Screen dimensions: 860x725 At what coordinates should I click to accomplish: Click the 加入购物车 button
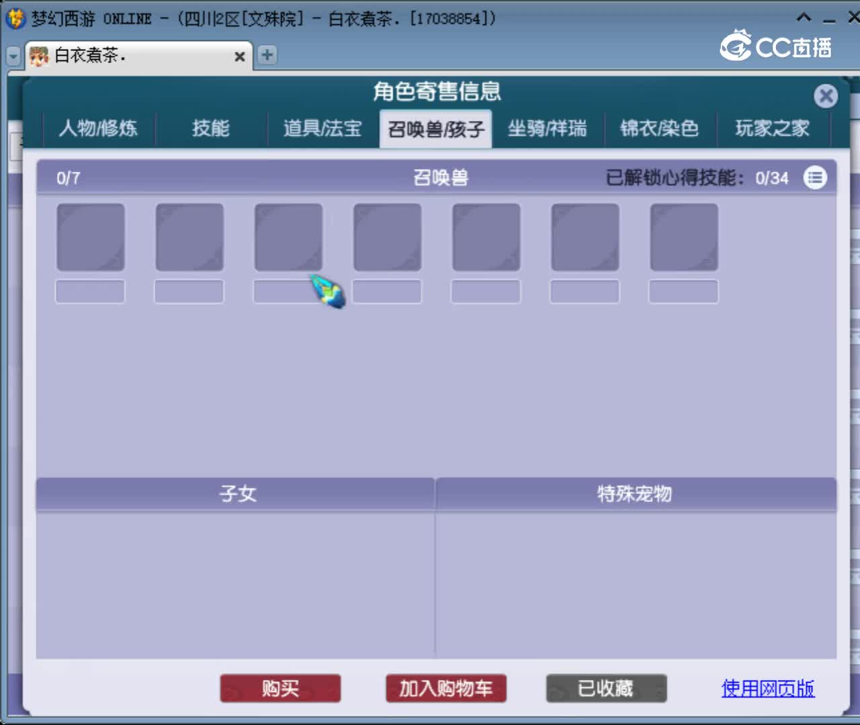point(446,689)
